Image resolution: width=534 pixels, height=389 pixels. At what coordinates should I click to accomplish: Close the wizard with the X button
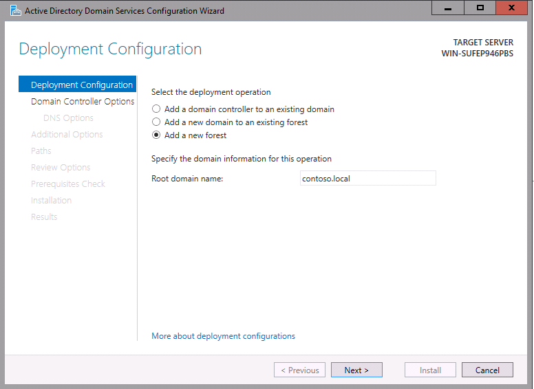(511, 8)
